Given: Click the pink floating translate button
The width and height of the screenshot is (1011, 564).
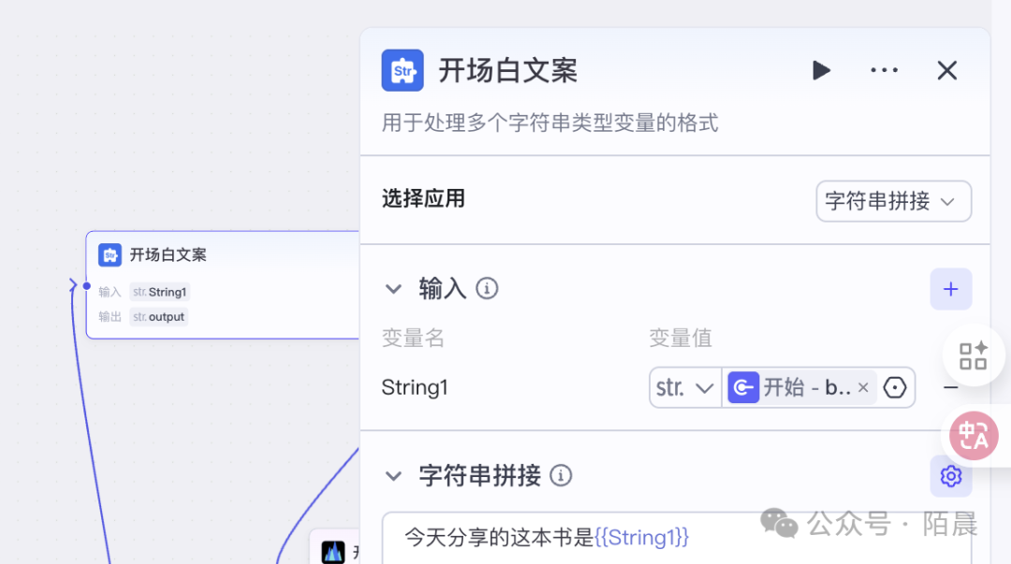Looking at the screenshot, I should 974,435.
